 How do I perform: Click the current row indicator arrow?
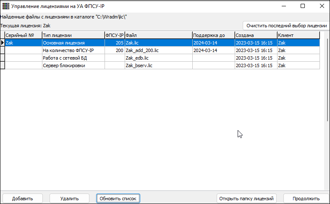point(3,43)
